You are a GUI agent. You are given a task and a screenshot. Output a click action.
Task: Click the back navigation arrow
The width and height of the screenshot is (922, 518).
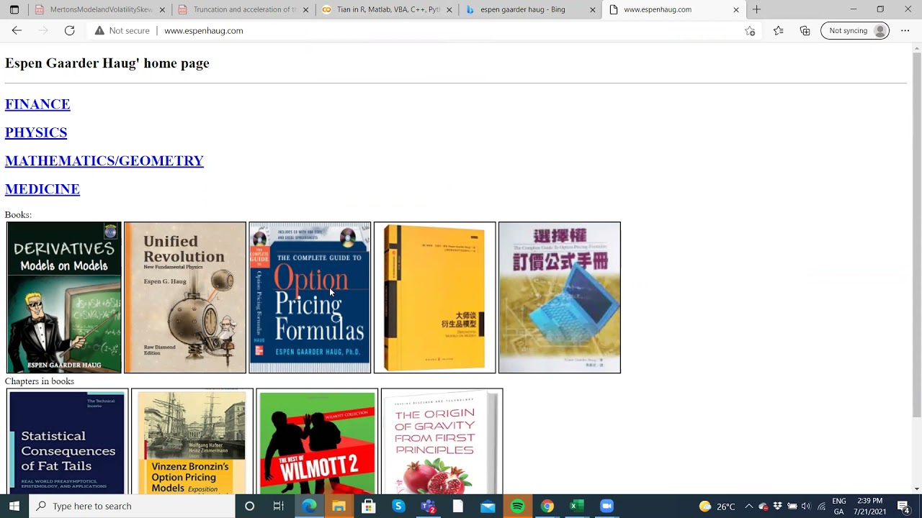(17, 31)
